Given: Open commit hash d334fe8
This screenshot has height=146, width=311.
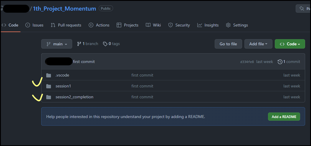Looking at the screenshot, I should tap(247, 62).
